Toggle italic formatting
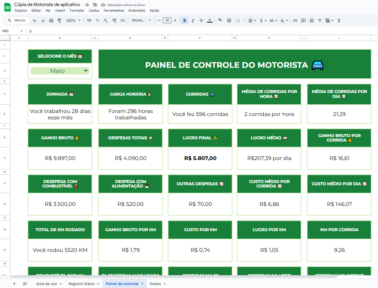The height and width of the screenshot is (288, 378). click(x=192, y=20)
